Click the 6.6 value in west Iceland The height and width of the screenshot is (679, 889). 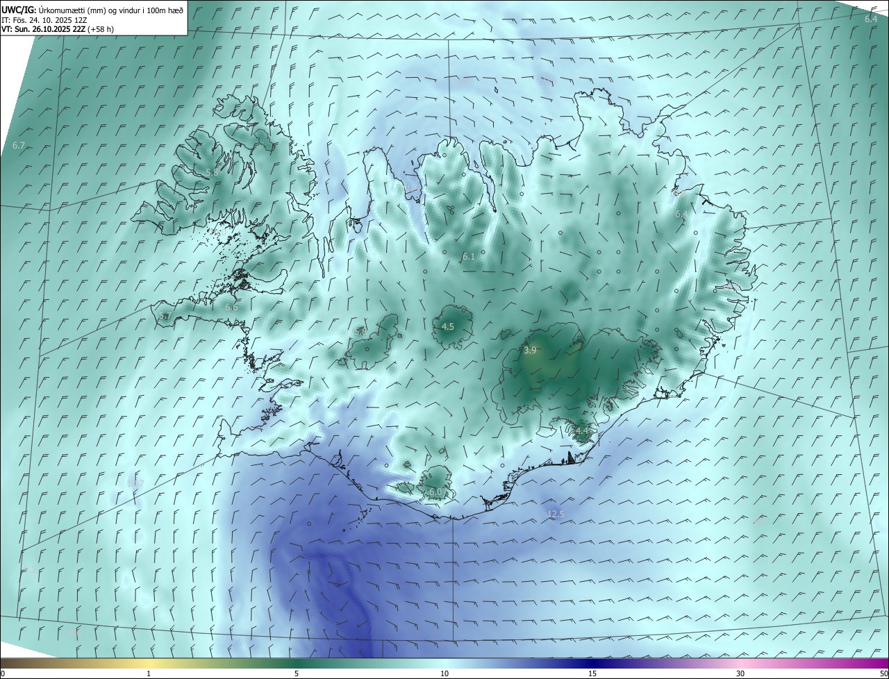(x=231, y=307)
